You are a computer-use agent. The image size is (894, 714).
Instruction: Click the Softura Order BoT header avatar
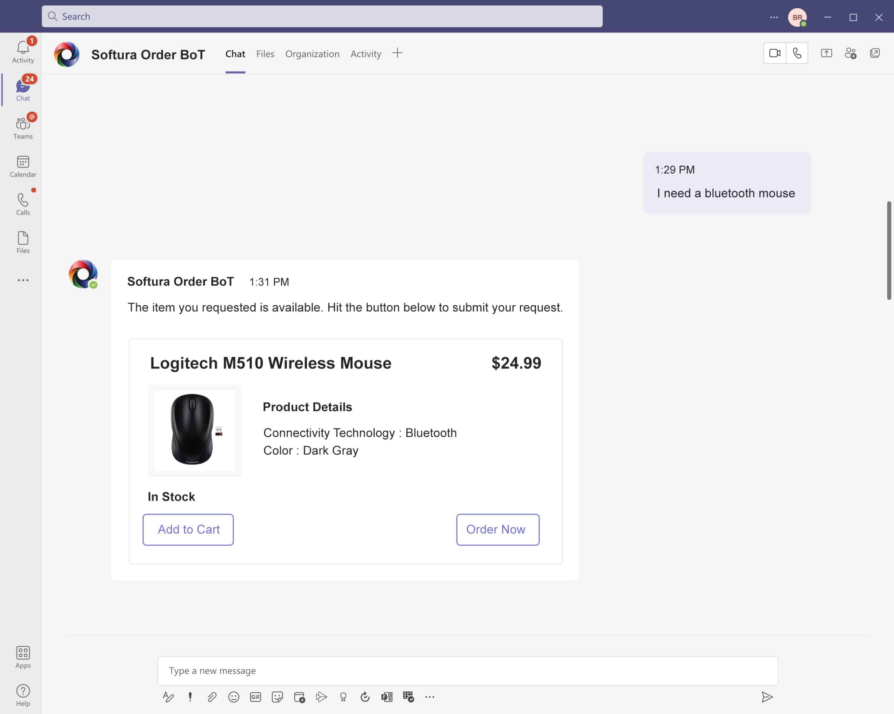pos(67,54)
